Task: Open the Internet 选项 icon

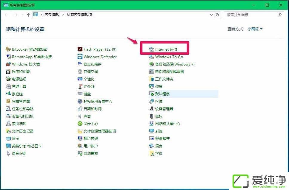Action: (152, 49)
